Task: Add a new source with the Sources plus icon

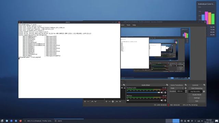Action: click(106, 101)
